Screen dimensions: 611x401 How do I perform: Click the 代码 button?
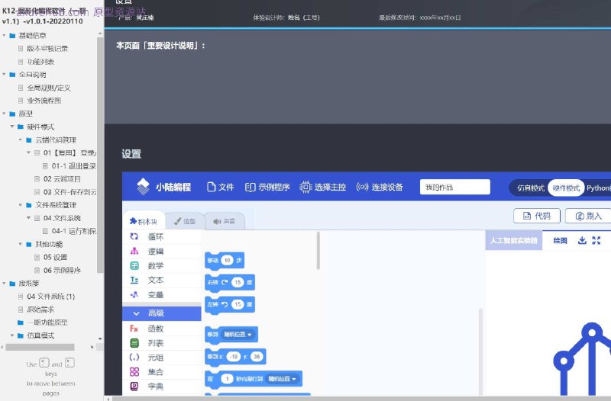(537, 216)
